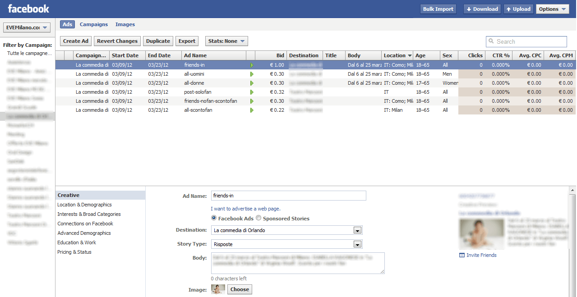Click the Choose image button
Screen dimensions: 577x297
click(240, 289)
